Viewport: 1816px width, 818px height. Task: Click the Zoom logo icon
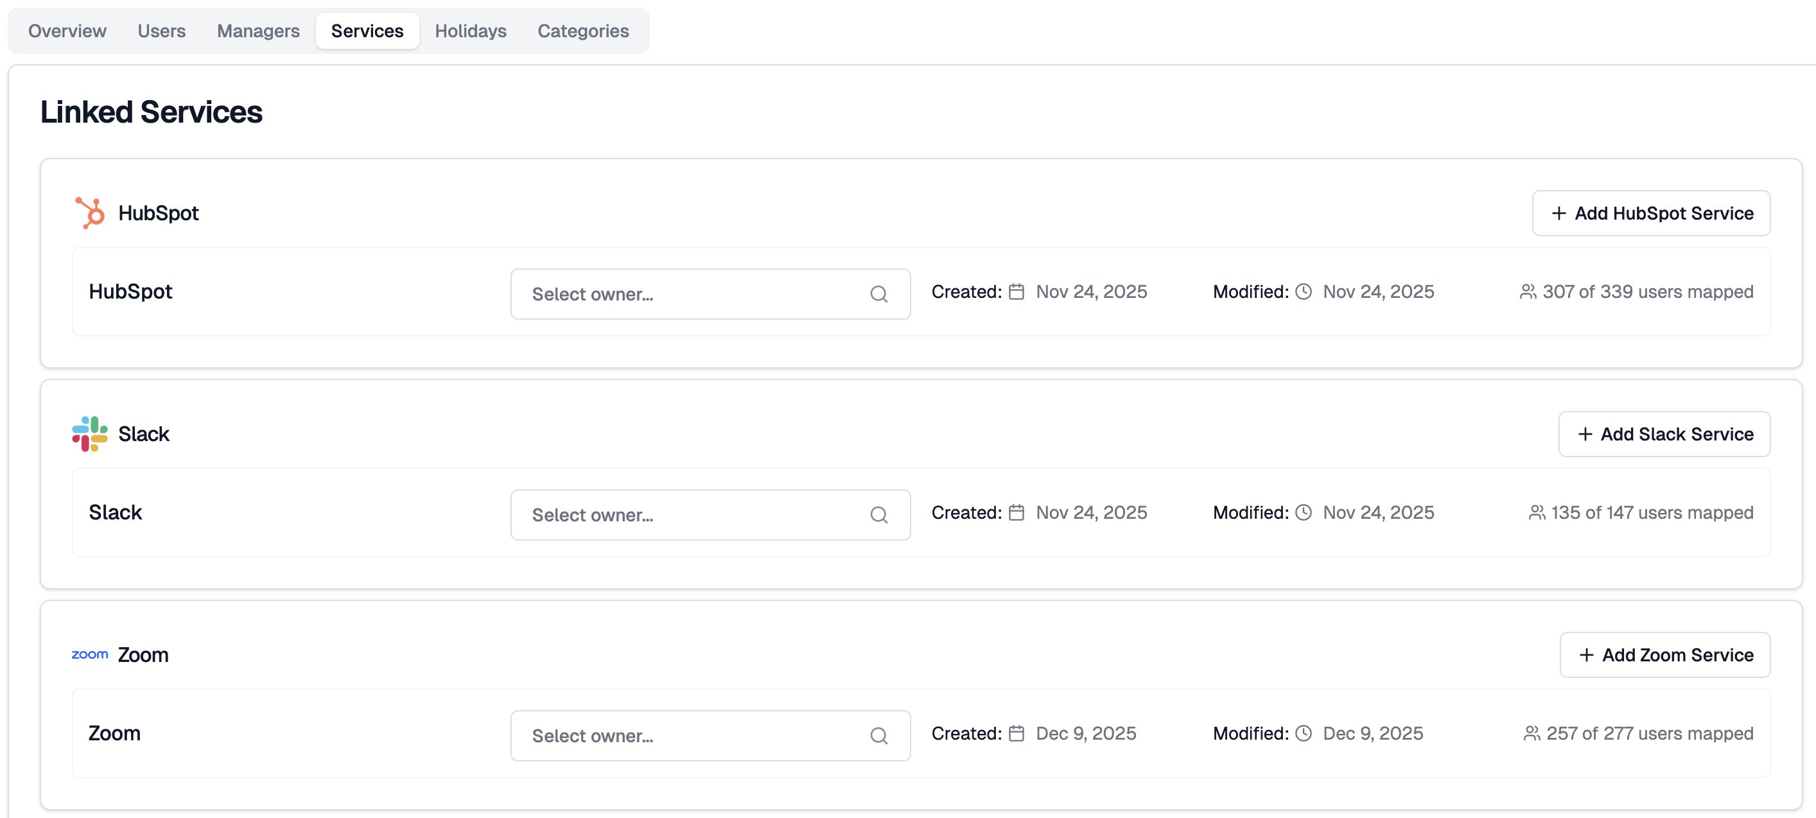pyautogui.click(x=89, y=654)
